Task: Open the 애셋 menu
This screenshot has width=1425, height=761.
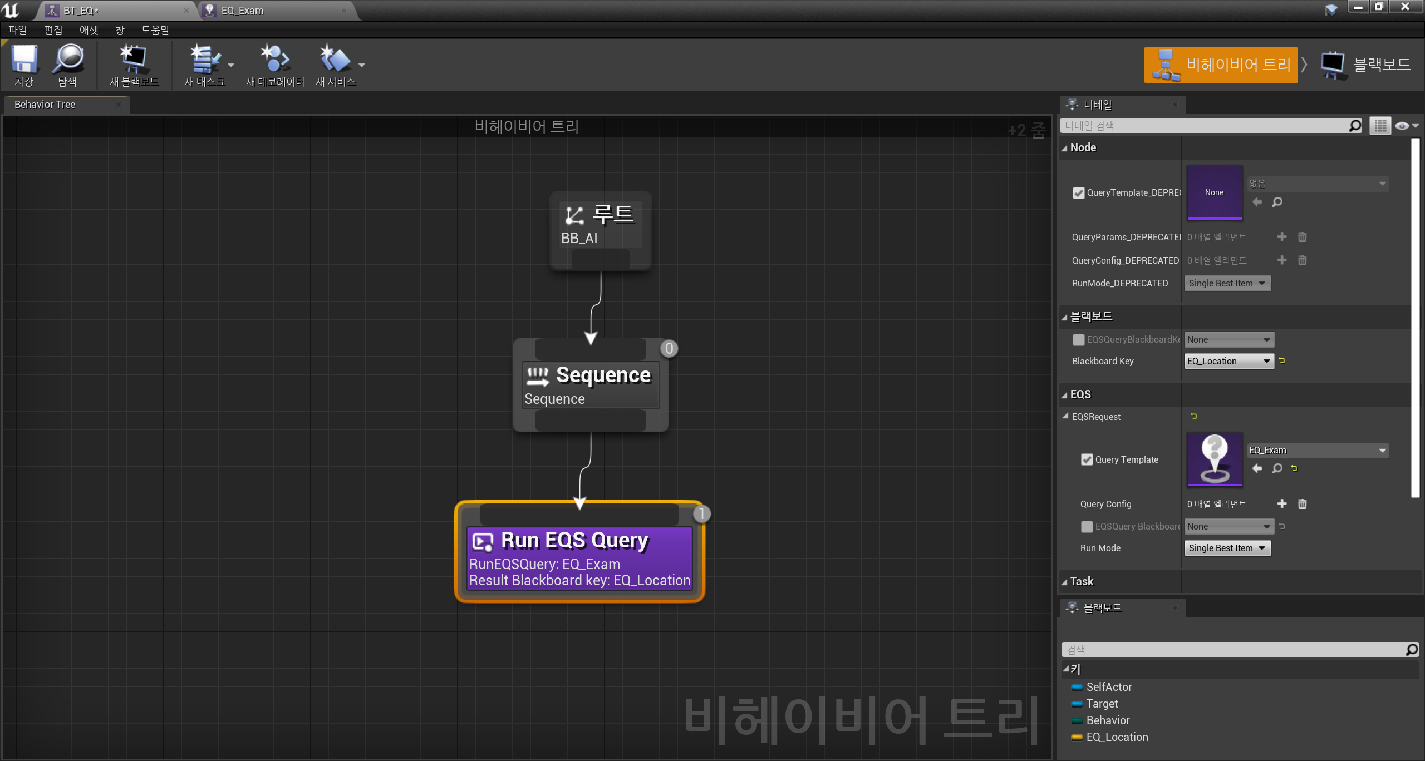Action: pyautogui.click(x=89, y=30)
